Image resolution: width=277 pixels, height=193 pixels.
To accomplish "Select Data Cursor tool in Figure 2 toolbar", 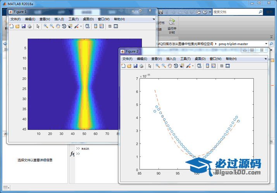I will click(182, 66).
